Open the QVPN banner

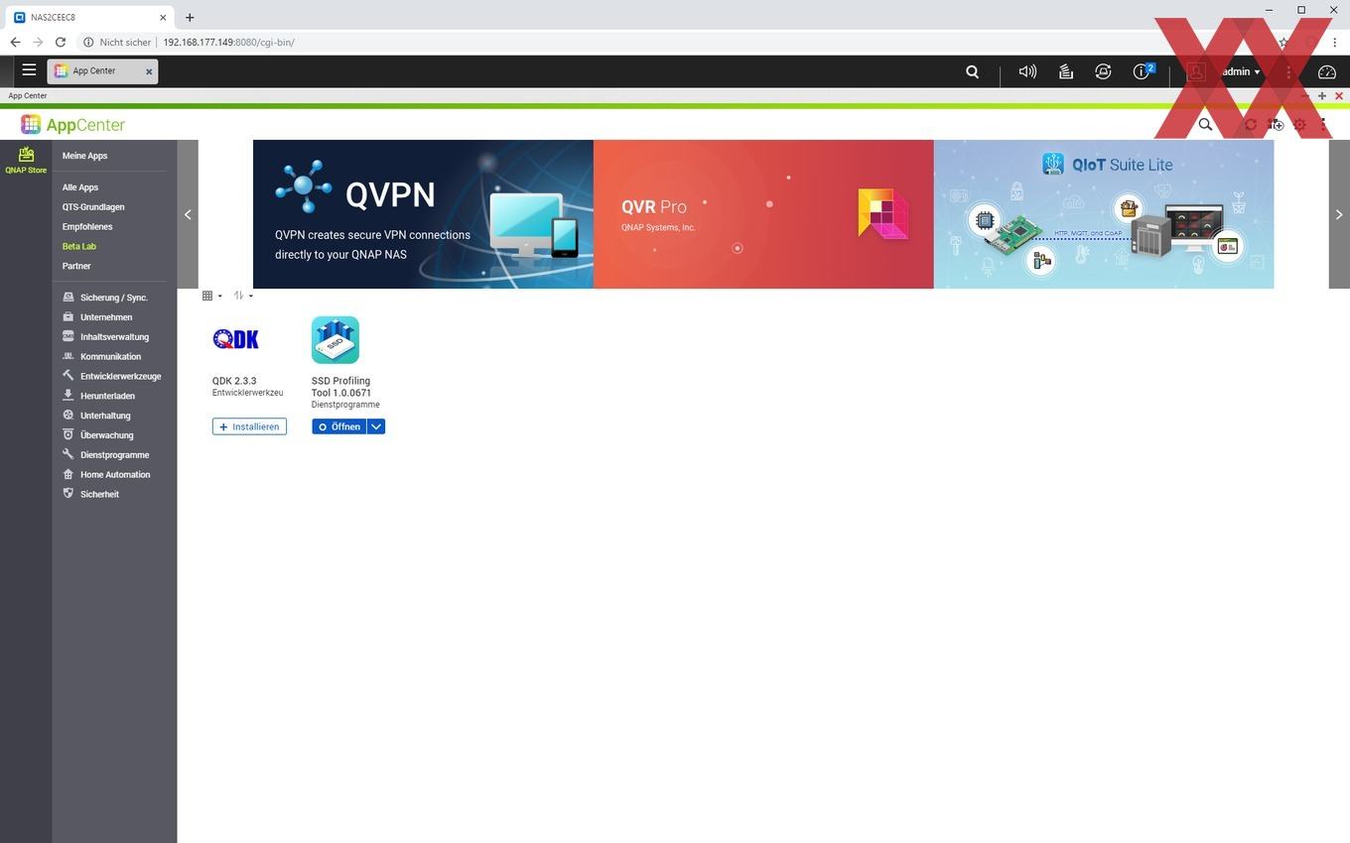[423, 214]
